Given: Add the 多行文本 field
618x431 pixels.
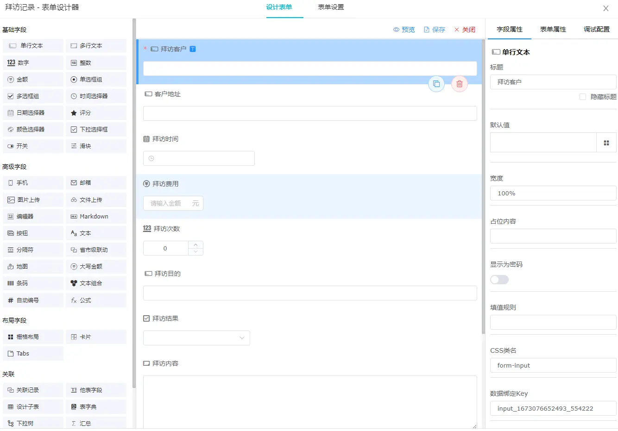Looking at the screenshot, I should (96, 46).
